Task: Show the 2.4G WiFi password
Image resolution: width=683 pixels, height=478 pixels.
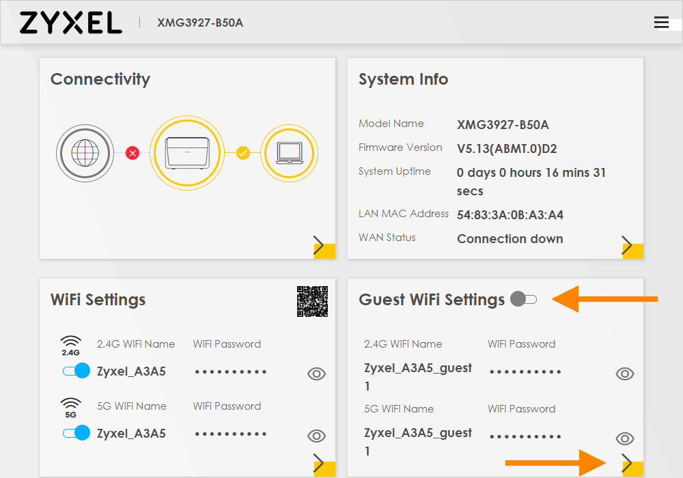Action: (316, 374)
